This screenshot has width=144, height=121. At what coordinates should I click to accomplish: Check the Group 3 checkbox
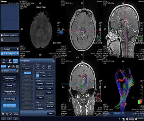tap(22, 81)
